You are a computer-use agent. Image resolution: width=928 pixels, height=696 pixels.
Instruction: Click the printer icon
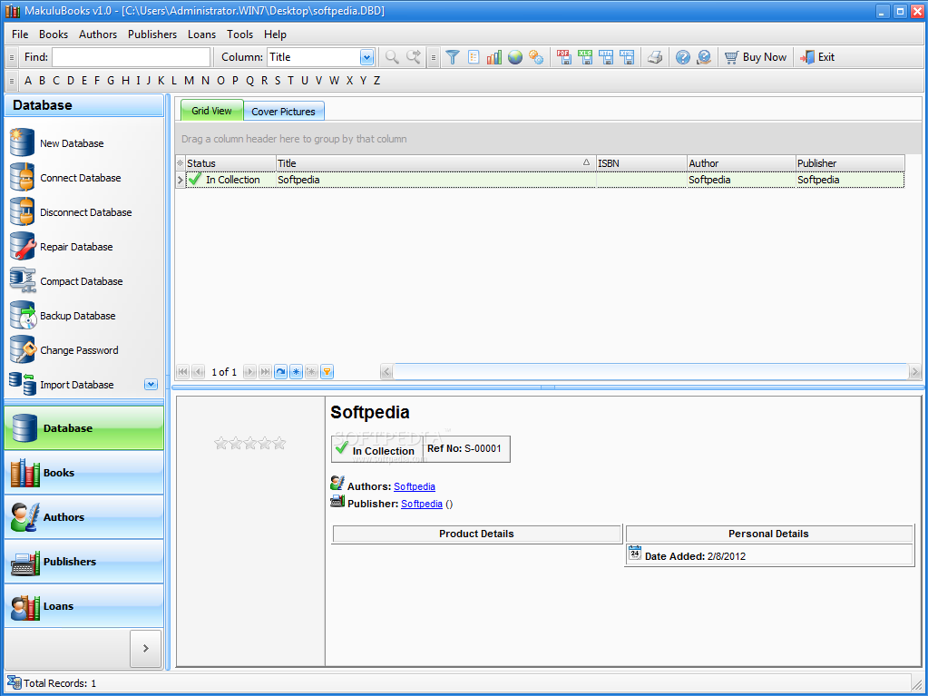coord(655,57)
